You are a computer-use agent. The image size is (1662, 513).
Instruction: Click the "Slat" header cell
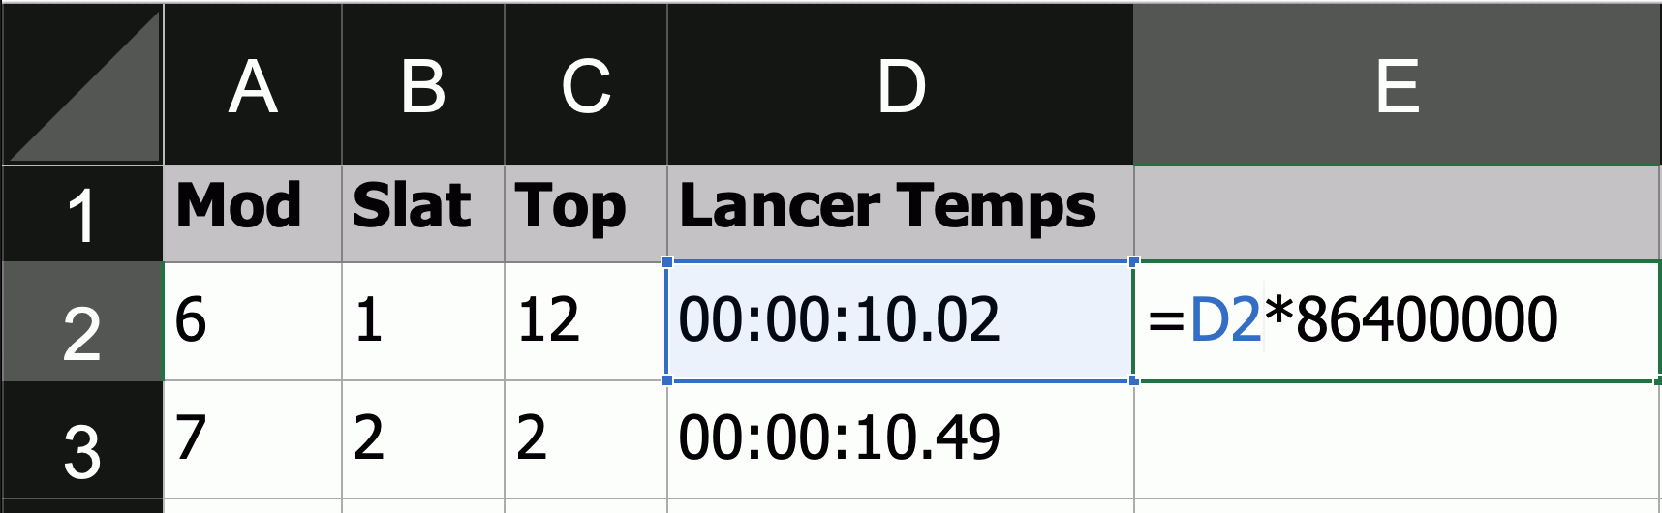coord(423,213)
